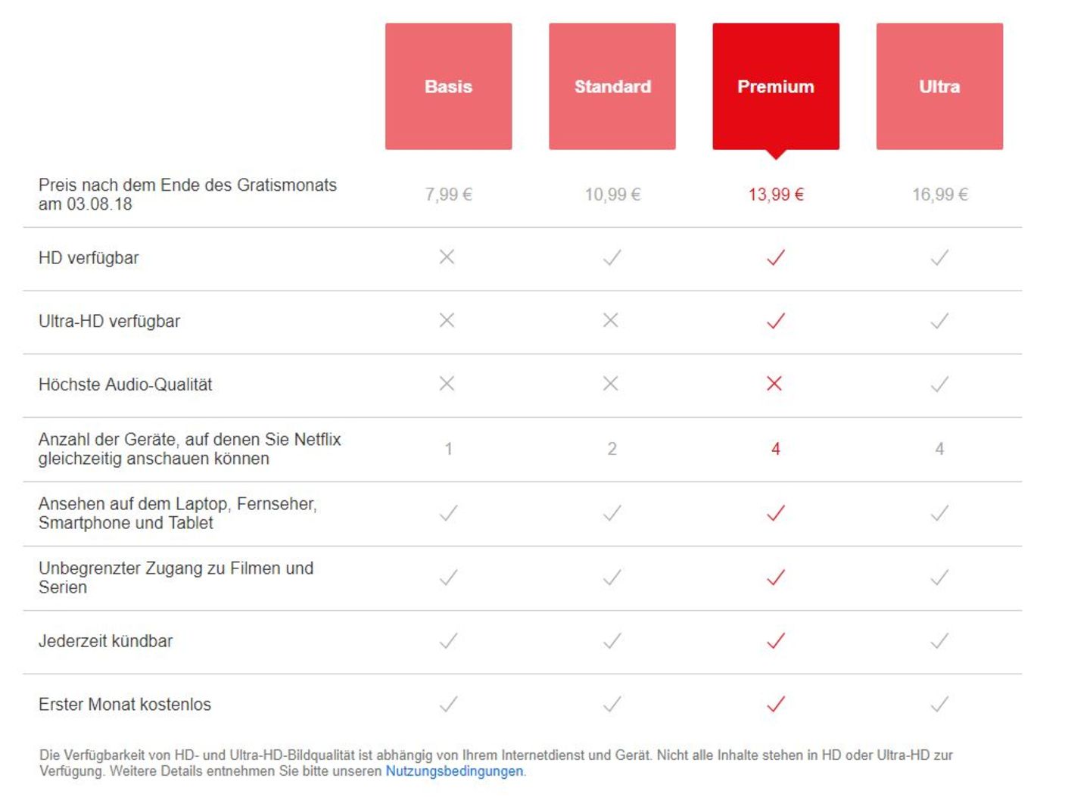Viewport: 1090px width, 797px height.
Task: Toggle Ansehen auf dem Laptop for Premium
Action: 775,512
